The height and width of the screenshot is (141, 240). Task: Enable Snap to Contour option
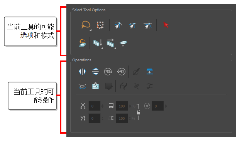[x=118, y=25]
